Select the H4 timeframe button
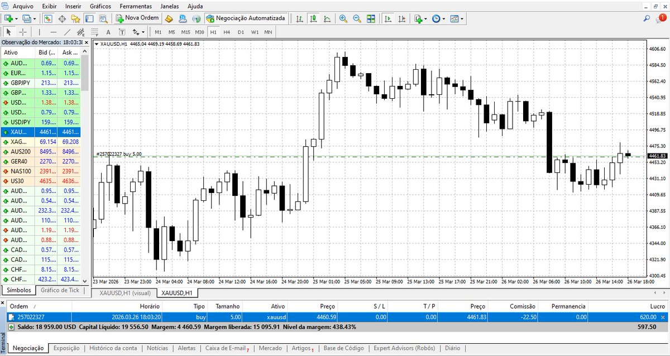This screenshot has width=670, height=356. click(227, 32)
